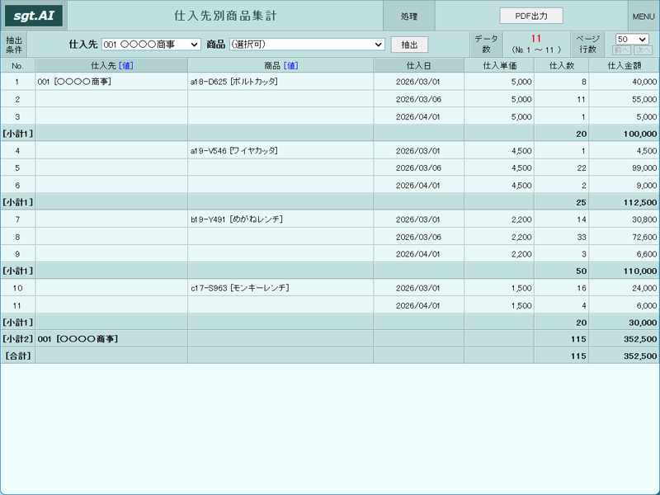This screenshot has width=660, height=495.
Task: Click subtotal amount 110,000
Action: point(640,271)
